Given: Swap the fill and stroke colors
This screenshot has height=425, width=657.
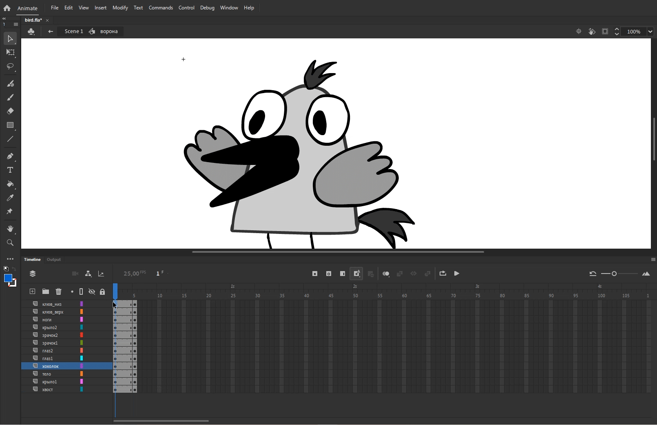Looking at the screenshot, I should pyautogui.click(x=14, y=269).
